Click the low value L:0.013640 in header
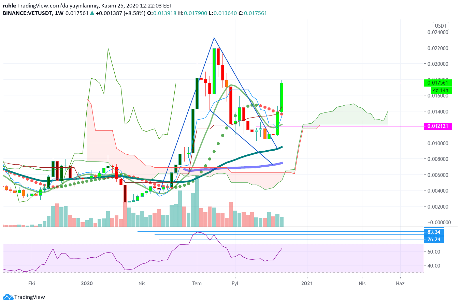The height and width of the screenshot is (305, 461). [223, 13]
